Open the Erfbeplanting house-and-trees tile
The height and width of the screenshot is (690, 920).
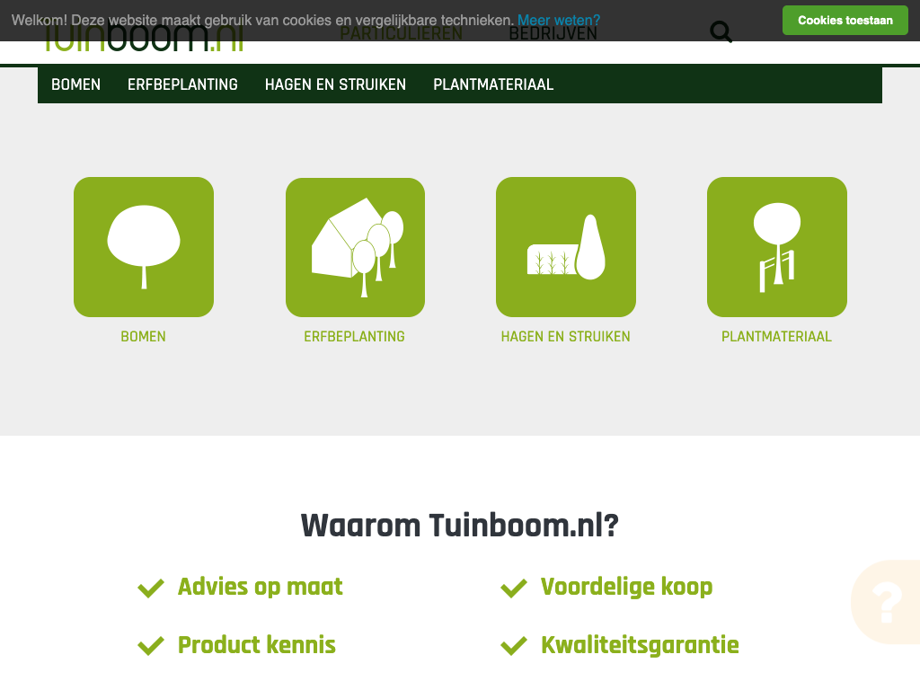coord(355,247)
